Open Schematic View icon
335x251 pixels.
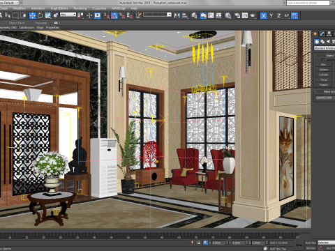point(218,15)
